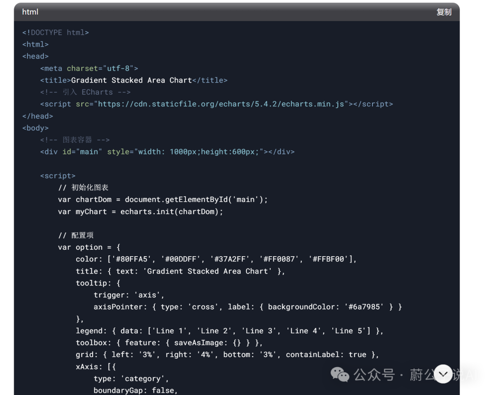
Task: Click the 'toolbox: { feature' line
Action: coord(169,343)
